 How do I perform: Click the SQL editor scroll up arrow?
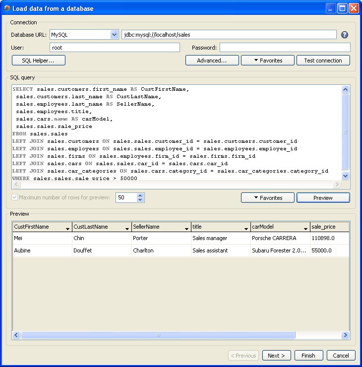345,89
